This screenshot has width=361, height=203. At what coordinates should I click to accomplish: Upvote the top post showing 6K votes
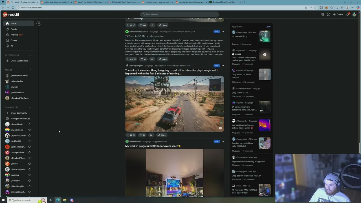pyautogui.click(x=127, y=25)
